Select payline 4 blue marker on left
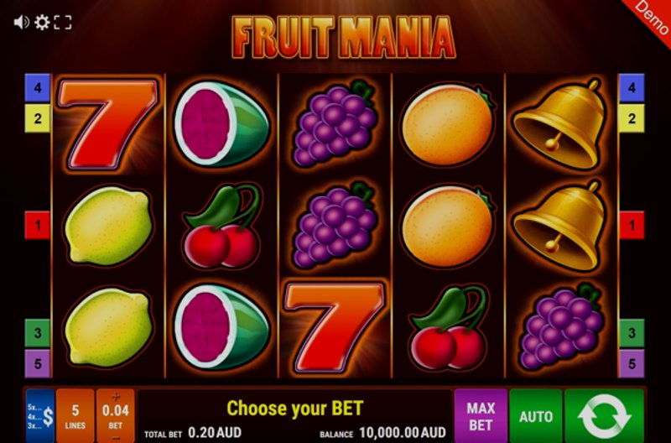The image size is (671, 443). click(38, 88)
